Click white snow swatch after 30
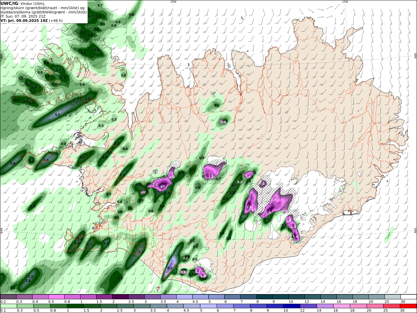 click(409, 297)
